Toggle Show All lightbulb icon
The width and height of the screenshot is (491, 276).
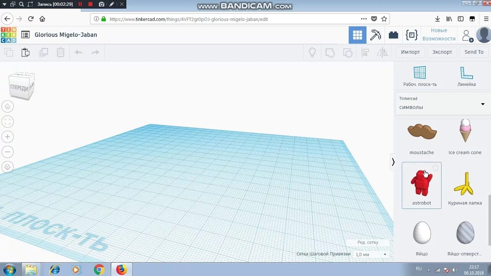(312, 53)
